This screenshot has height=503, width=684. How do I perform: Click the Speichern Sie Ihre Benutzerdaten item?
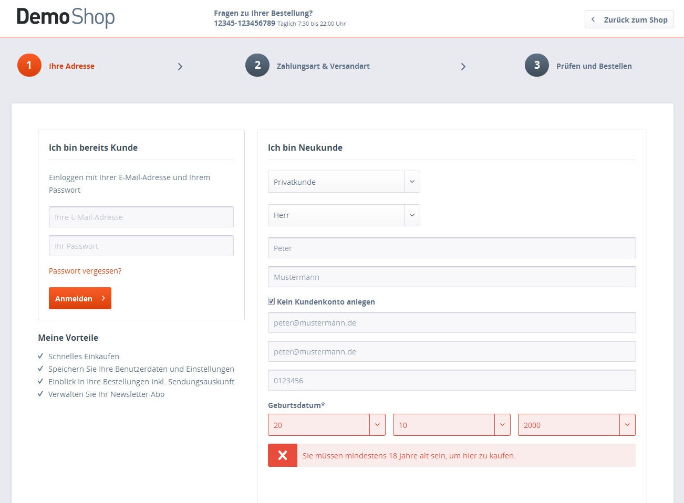141,369
